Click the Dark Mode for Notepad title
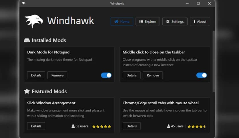239x138 pixels. [48, 52]
